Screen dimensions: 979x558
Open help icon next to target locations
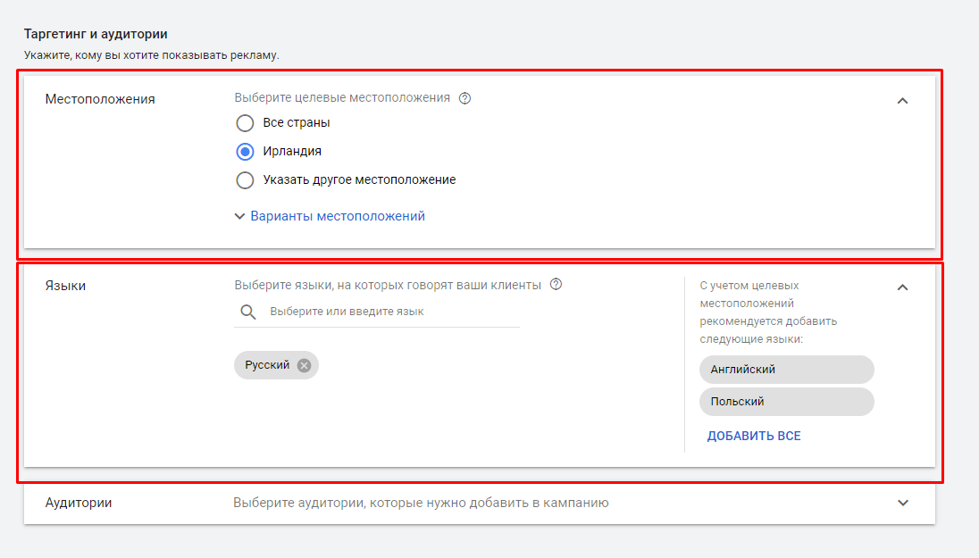pyautogui.click(x=464, y=98)
